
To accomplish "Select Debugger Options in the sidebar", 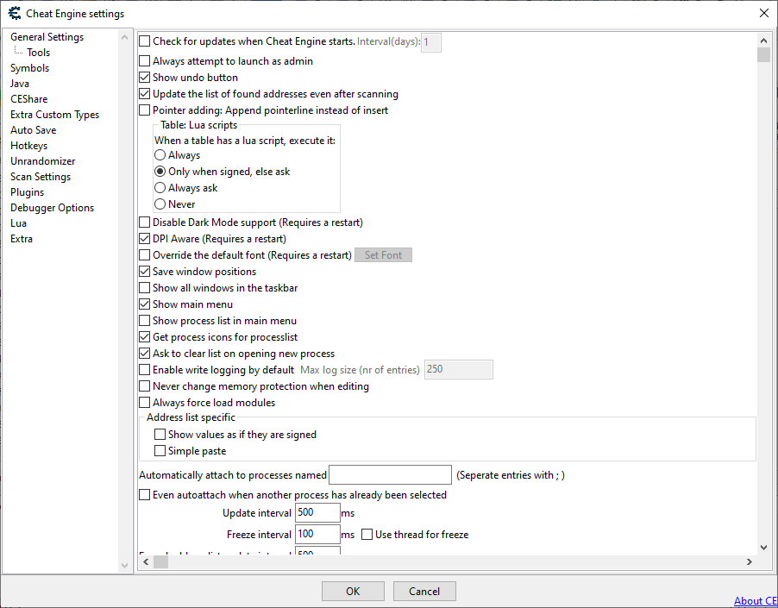I will click(52, 208).
